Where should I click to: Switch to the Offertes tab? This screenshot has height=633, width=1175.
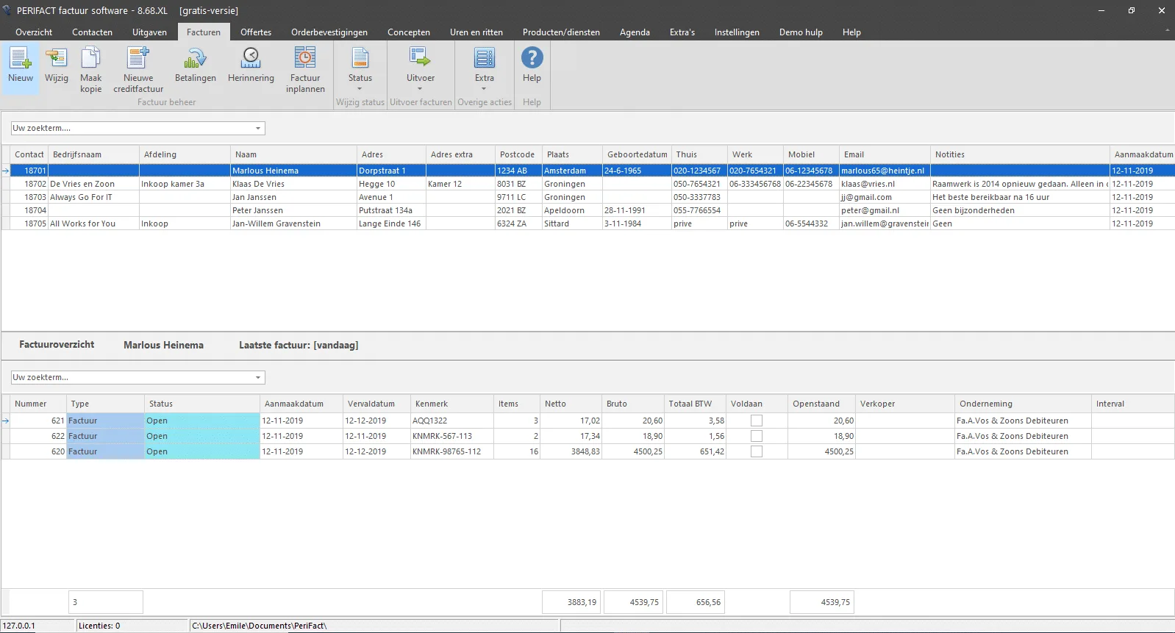tap(256, 32)
